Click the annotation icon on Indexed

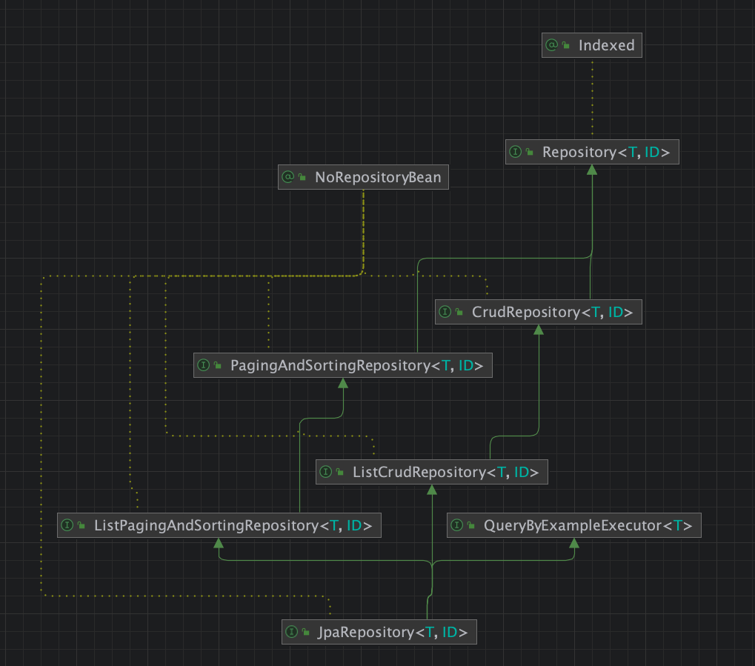click(552, 44)
